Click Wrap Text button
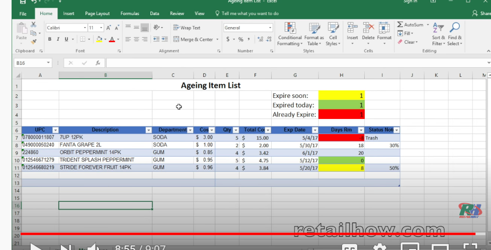The width and height of the screenshot is (491, 250). point(187,28)
